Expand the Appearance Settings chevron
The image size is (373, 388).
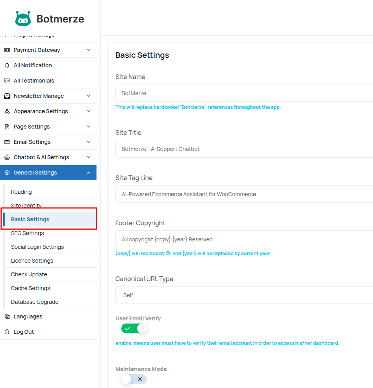pos(89,111)
